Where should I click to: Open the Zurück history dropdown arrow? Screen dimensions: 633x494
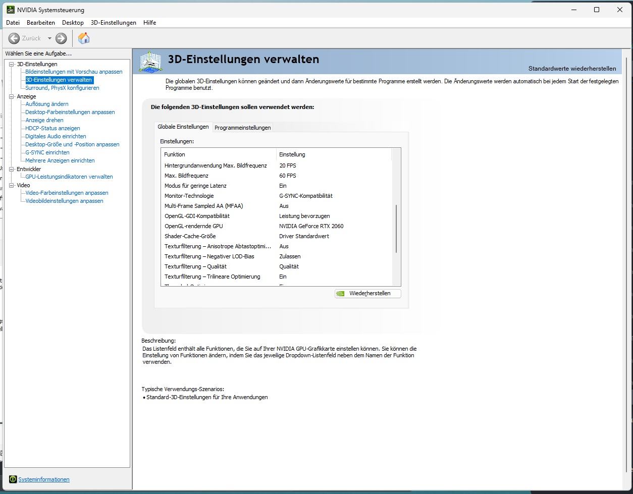[49, 38]
